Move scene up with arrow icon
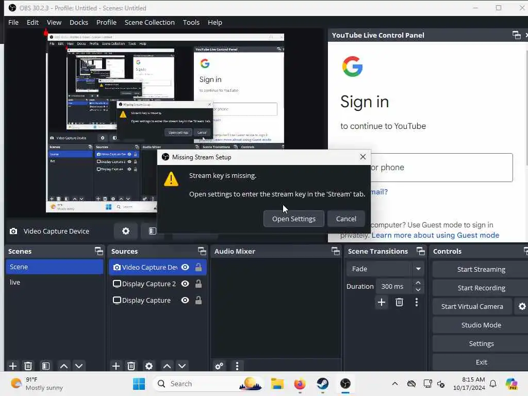 click(x=63, y=366)
